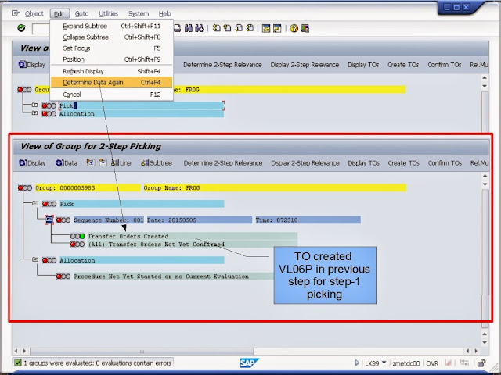Screen dimensions: 501x375
Task: Click the green checkmark Enter icon
Action: 21,28
